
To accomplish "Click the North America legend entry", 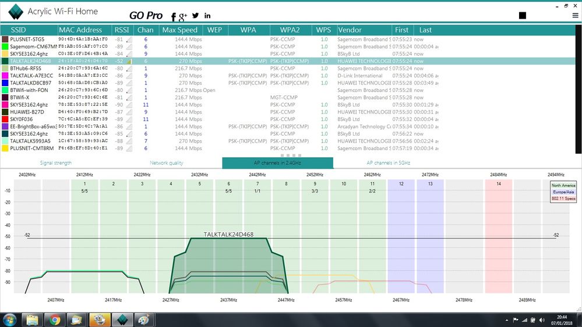I will [x=563, y=185].
